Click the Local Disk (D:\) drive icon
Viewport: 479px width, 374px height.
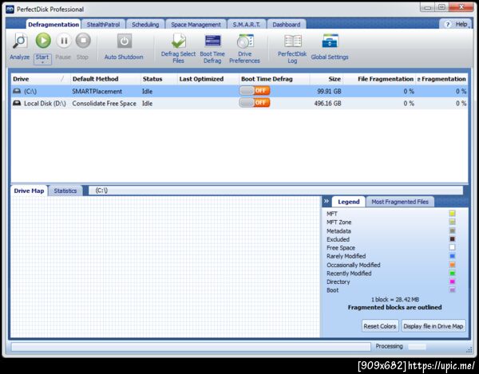(17, 103)
